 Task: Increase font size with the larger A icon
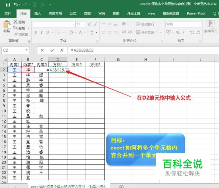tap(90, 24)
